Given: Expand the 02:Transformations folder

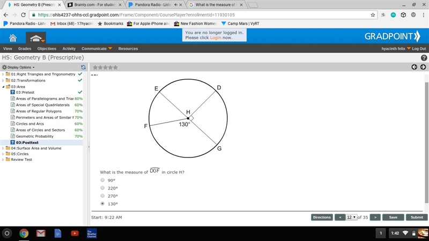Looking at the screenshot, I should point(3,80).
